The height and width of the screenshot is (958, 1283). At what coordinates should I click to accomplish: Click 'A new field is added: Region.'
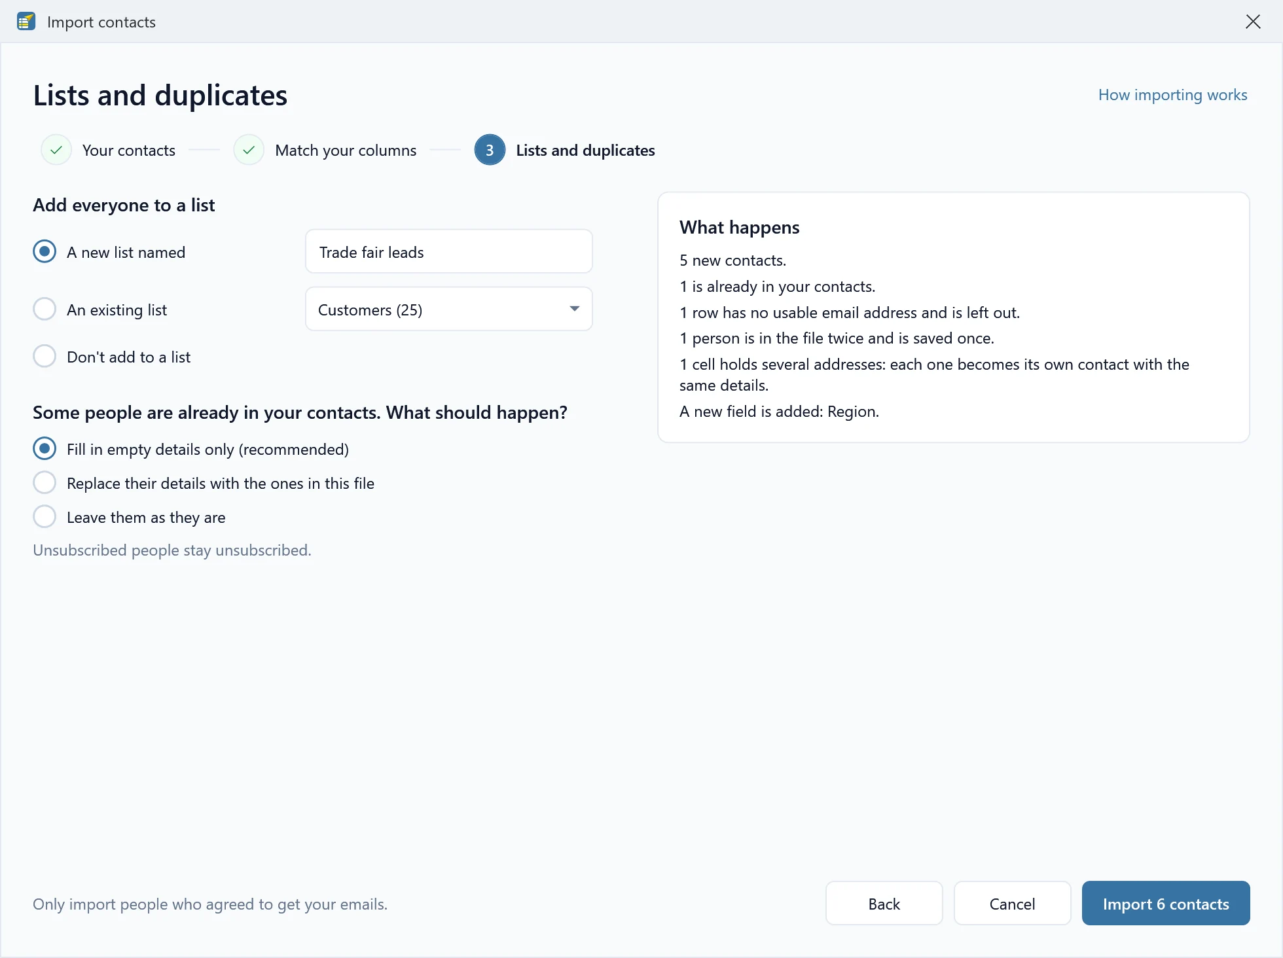click(x=779, y=412)
